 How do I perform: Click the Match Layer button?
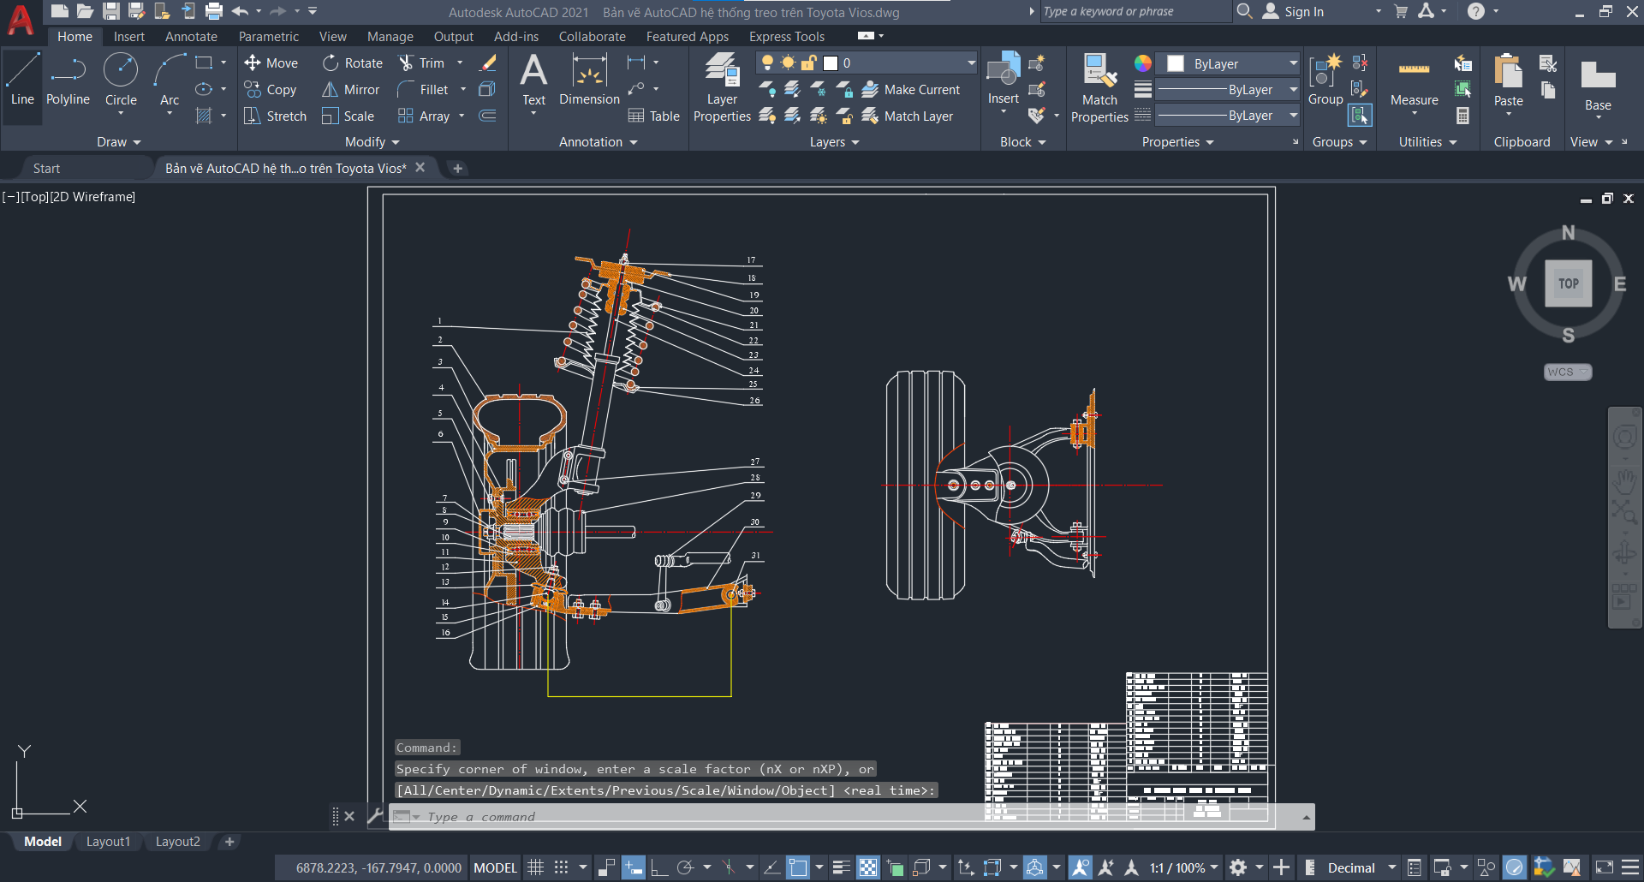[908, 116]
